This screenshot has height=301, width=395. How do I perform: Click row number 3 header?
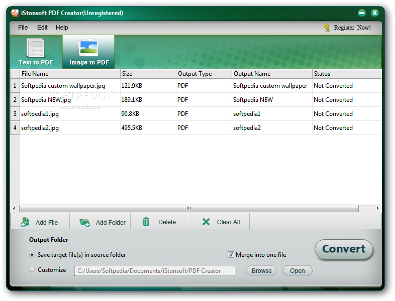[x=15, y=114]
